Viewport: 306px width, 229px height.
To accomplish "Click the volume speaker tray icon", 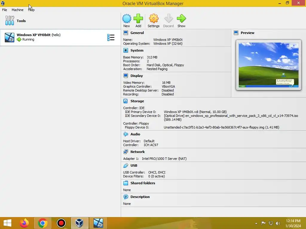I will tap(278, 223).
